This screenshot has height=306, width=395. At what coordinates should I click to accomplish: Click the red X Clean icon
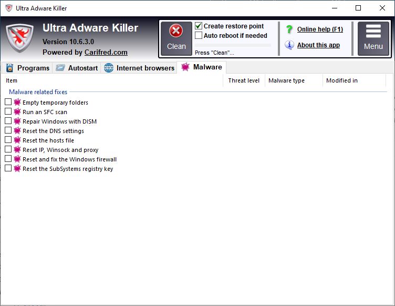coord(176,30)
